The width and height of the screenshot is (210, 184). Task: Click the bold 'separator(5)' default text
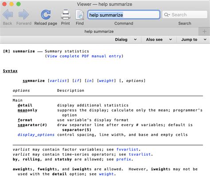pyautogui.click(x=77, y=130)
